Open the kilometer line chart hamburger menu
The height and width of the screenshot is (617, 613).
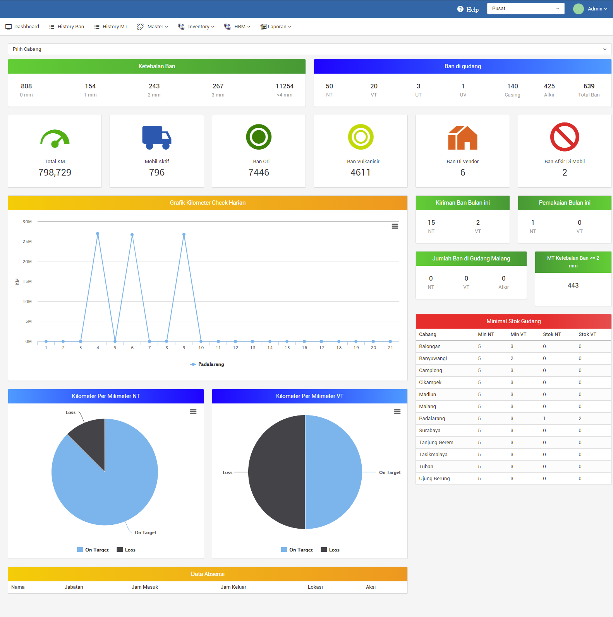point(395,226)
